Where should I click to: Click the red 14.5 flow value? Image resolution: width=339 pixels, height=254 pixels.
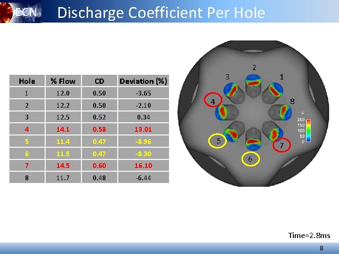(x=63, y=166)
